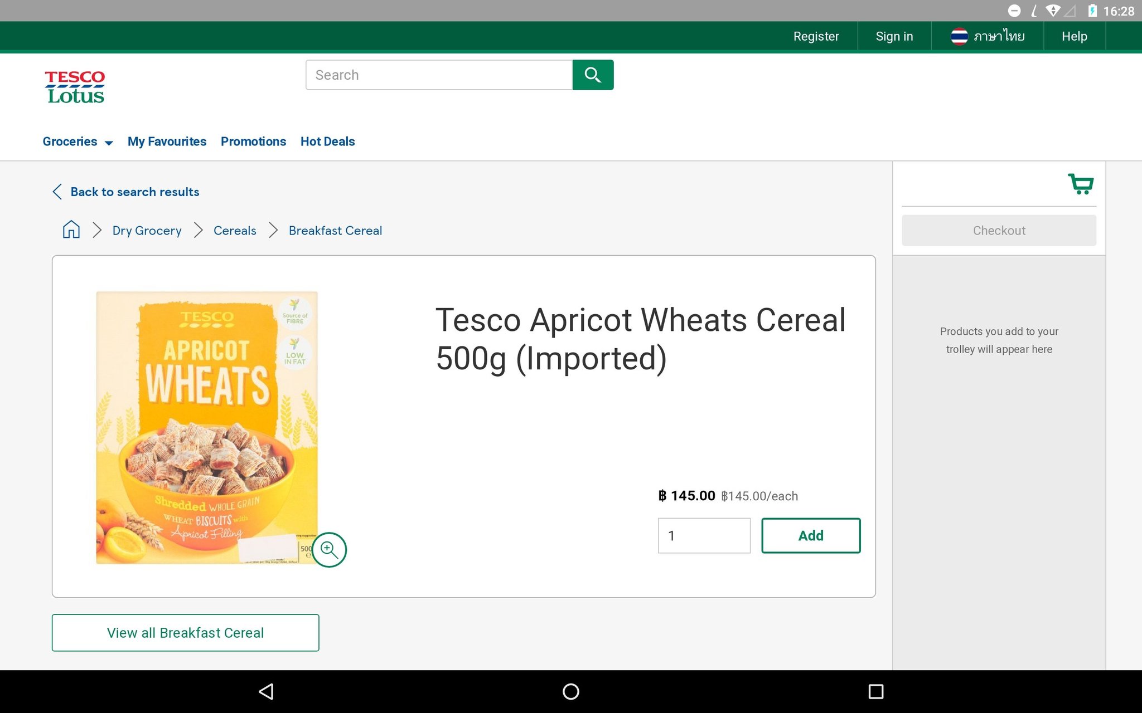Click the quantity input box
This screenshot has height=713, width=1142.
[x=704, y=535]
